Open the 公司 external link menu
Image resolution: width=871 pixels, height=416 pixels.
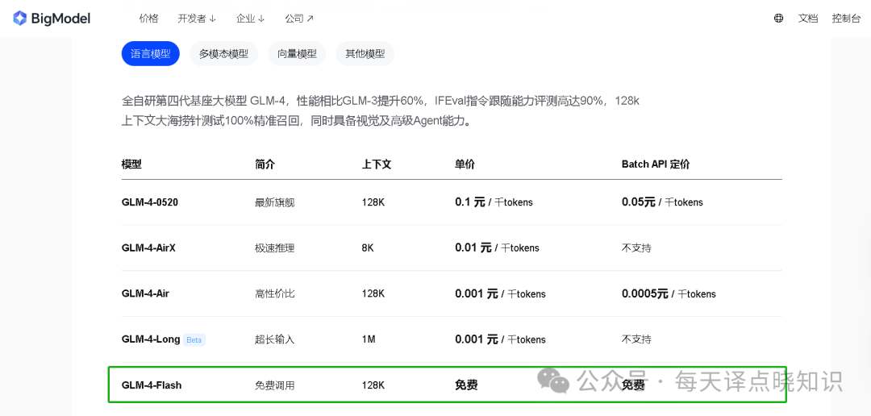[299, 19]
